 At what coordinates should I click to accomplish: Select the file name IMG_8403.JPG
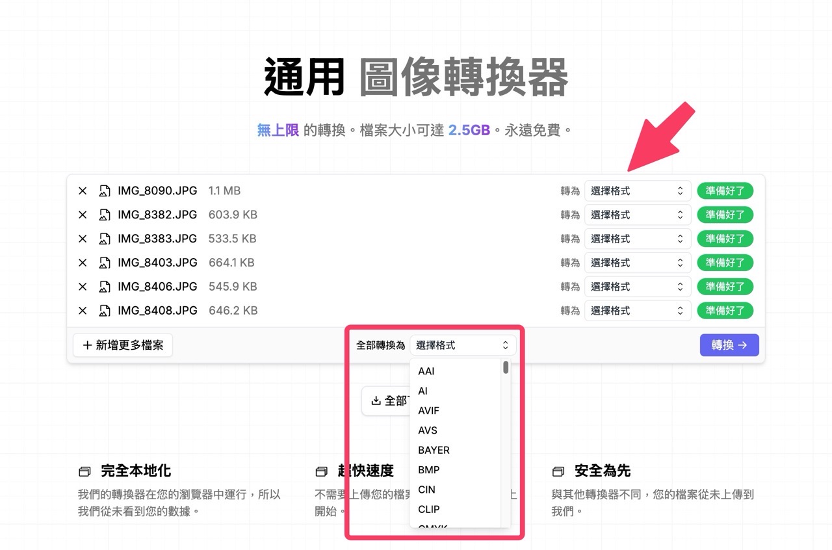(157, 263)
